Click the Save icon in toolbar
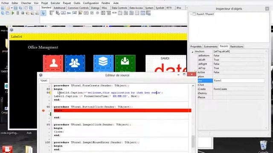 [x=15, y=8]
